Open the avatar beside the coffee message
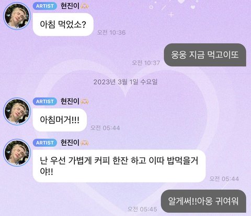 coord(17,153)
